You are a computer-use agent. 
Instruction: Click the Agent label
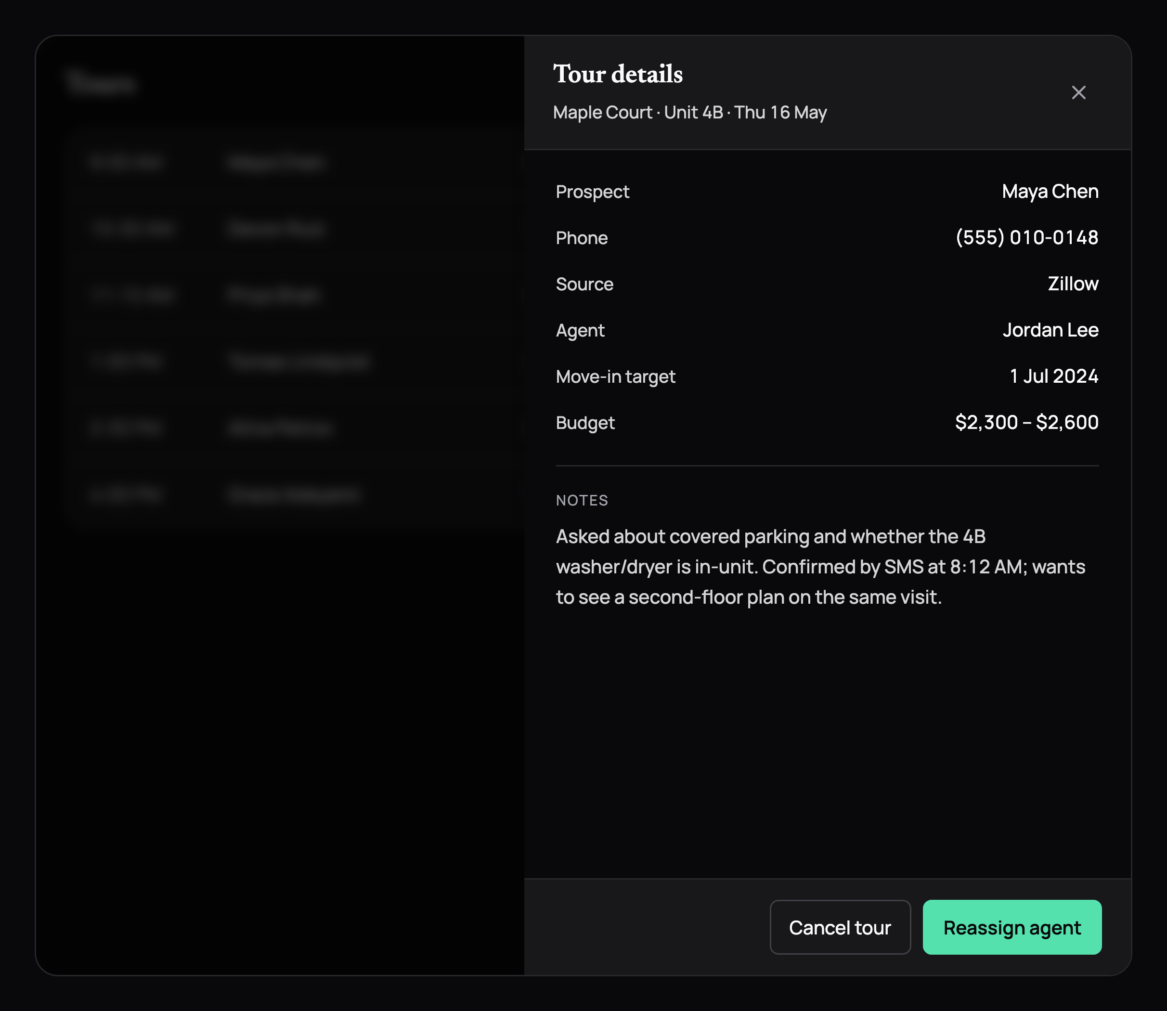580,331
